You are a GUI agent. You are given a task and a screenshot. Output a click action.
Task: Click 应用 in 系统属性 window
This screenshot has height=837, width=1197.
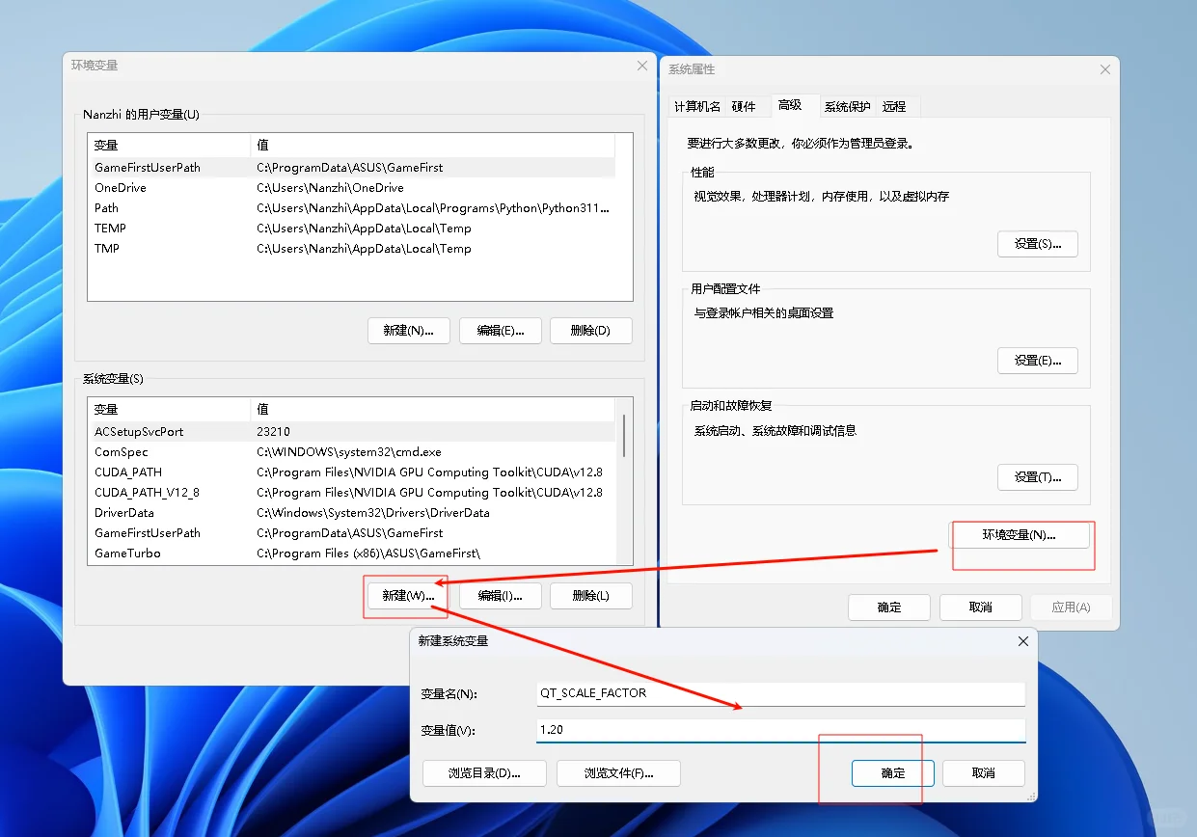[1071, 607]
